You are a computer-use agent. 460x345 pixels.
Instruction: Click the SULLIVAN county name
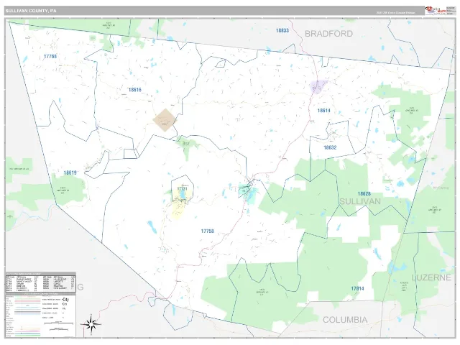pyautogui.click(x=360, y=201)
